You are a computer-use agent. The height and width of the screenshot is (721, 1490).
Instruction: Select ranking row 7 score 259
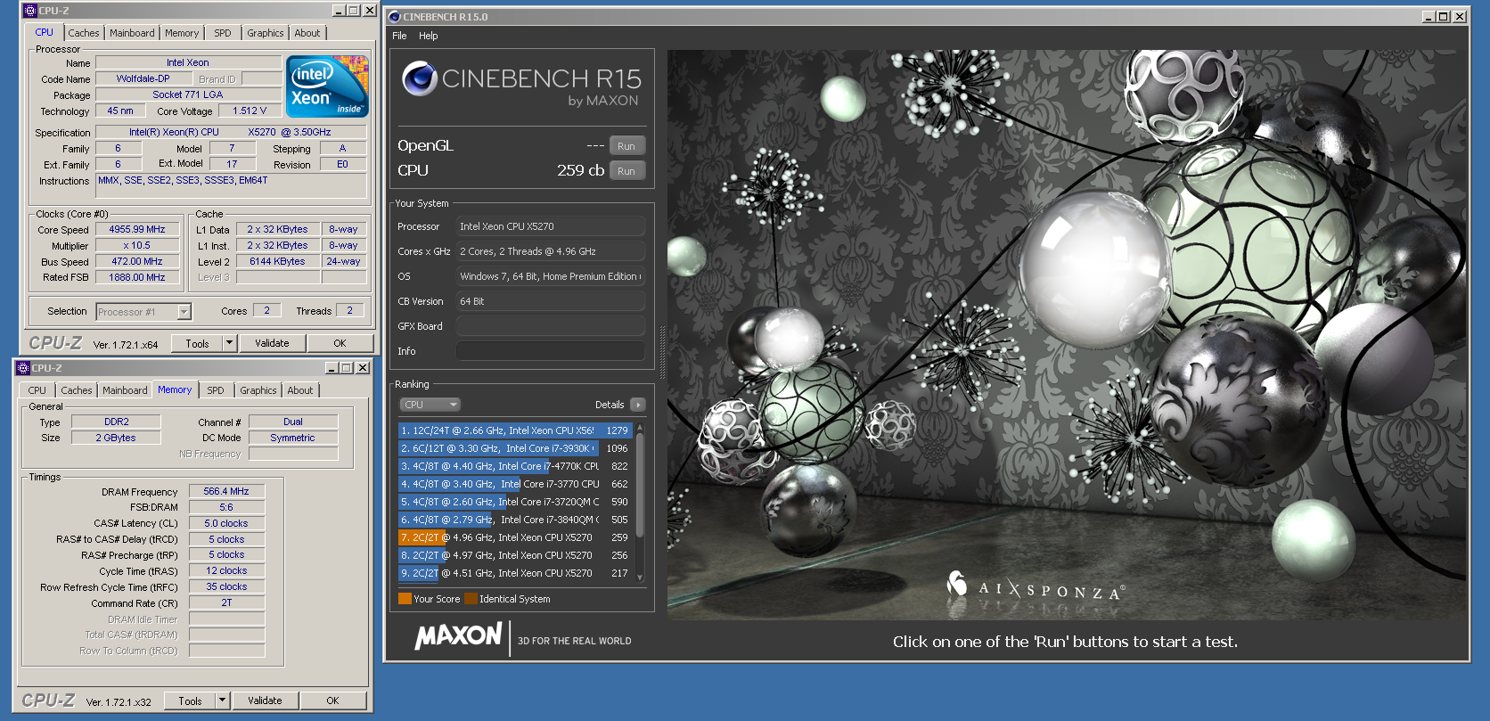point(515,537)
